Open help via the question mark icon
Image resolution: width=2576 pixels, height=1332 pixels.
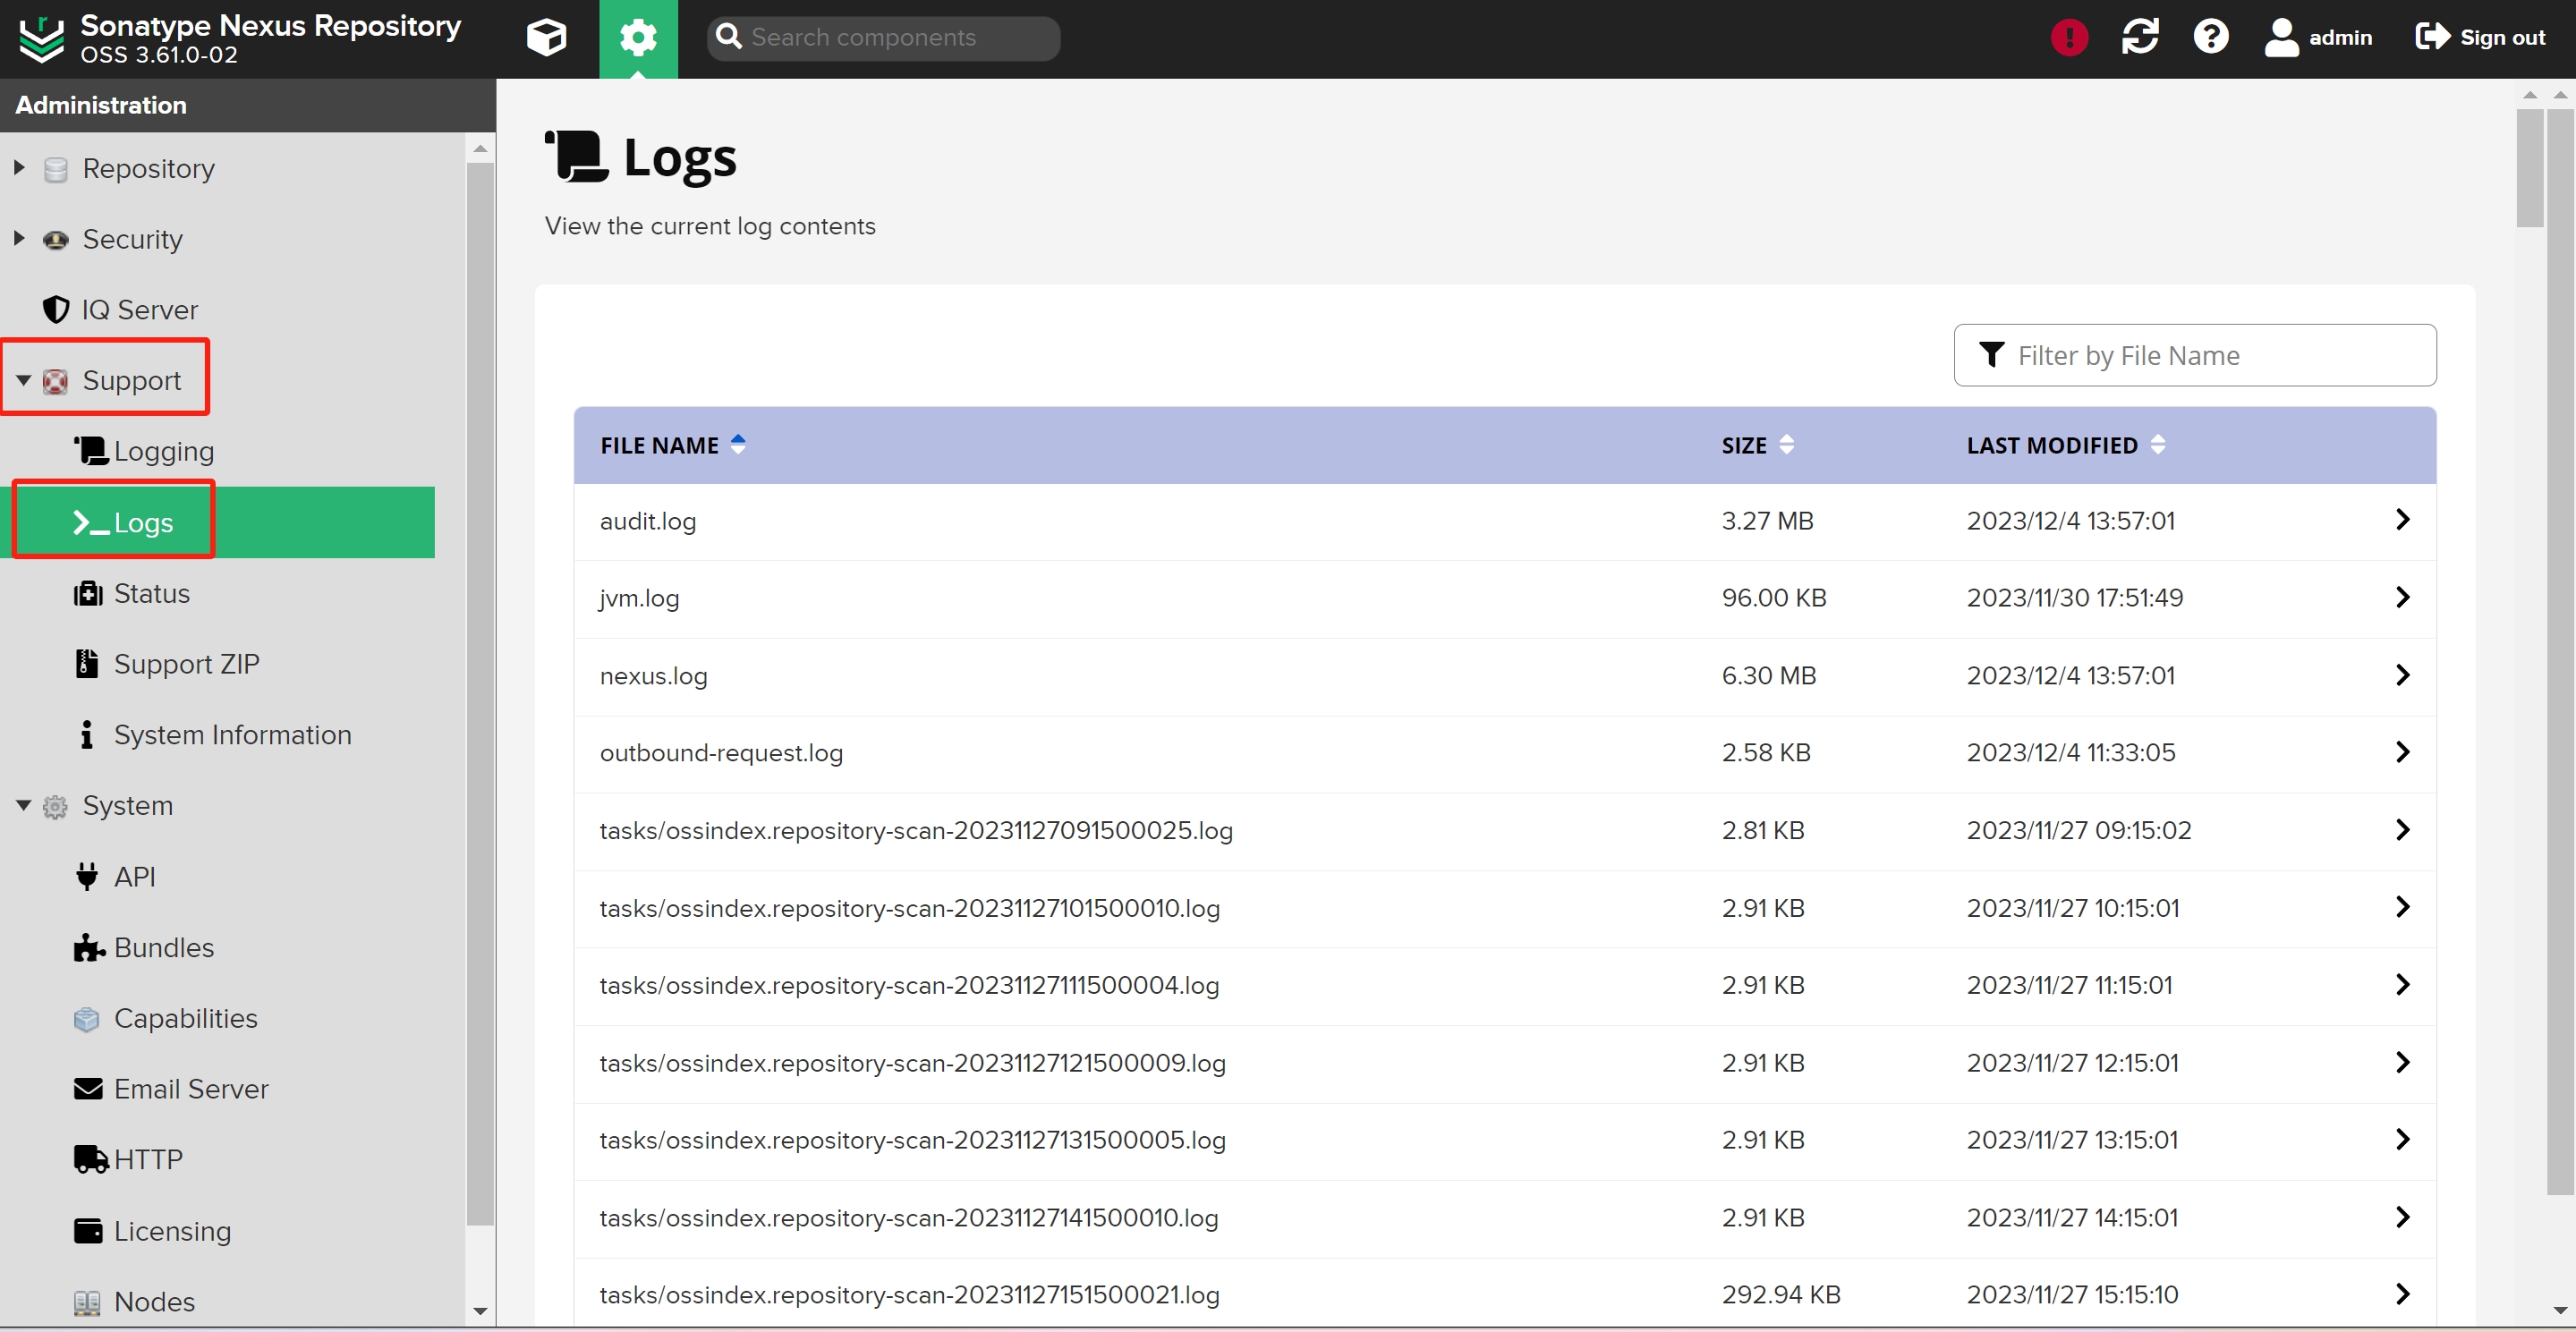[x=2211, y=37]
